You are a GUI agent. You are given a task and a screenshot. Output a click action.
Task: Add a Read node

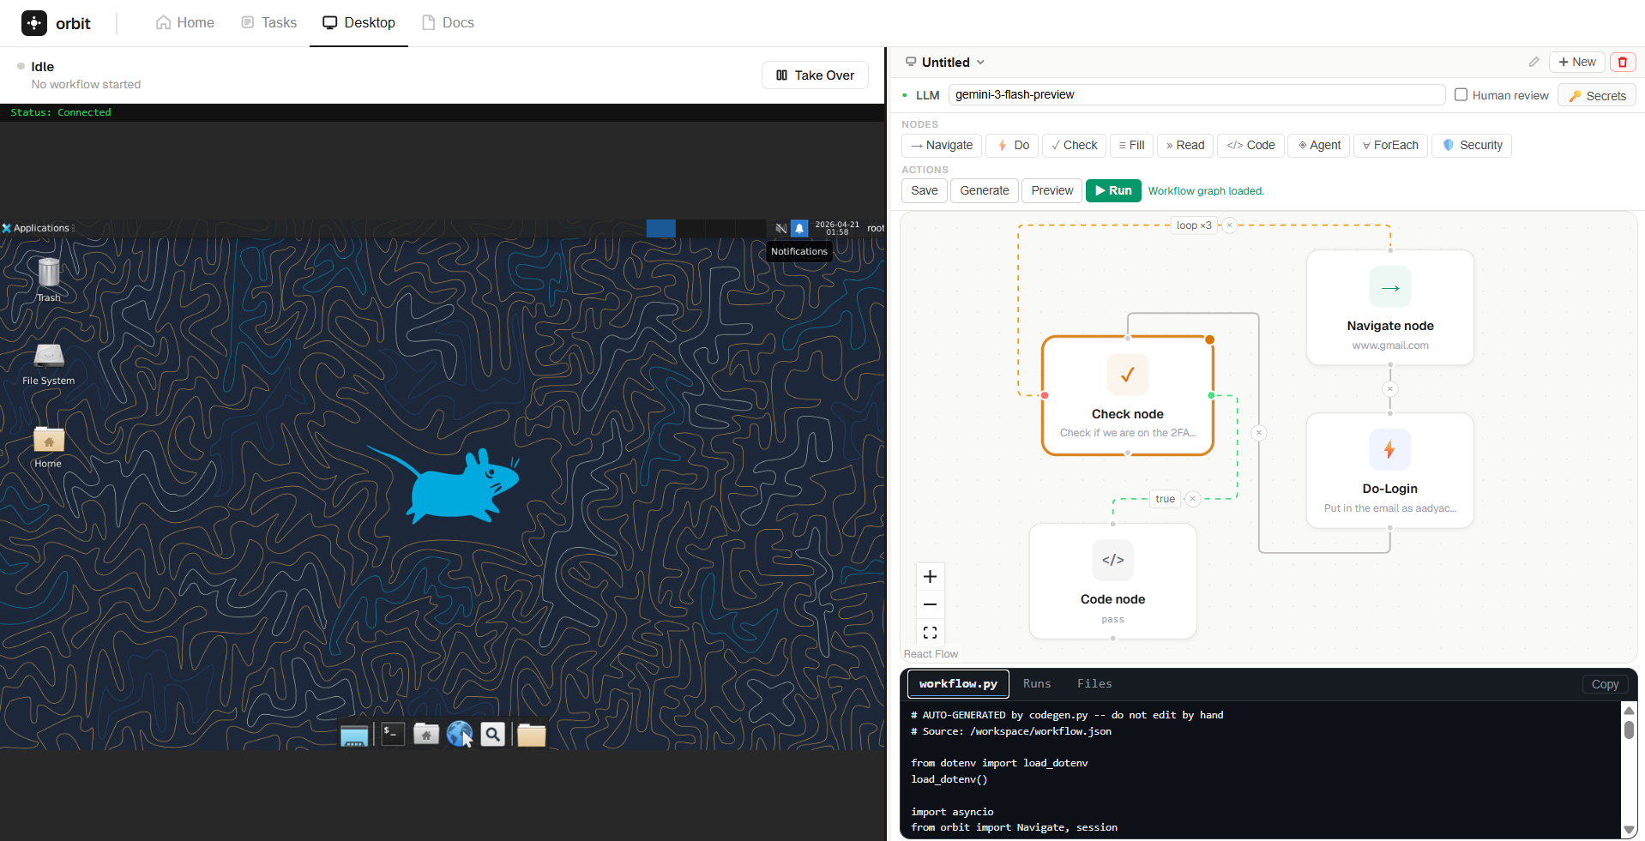pos(1184,146)
